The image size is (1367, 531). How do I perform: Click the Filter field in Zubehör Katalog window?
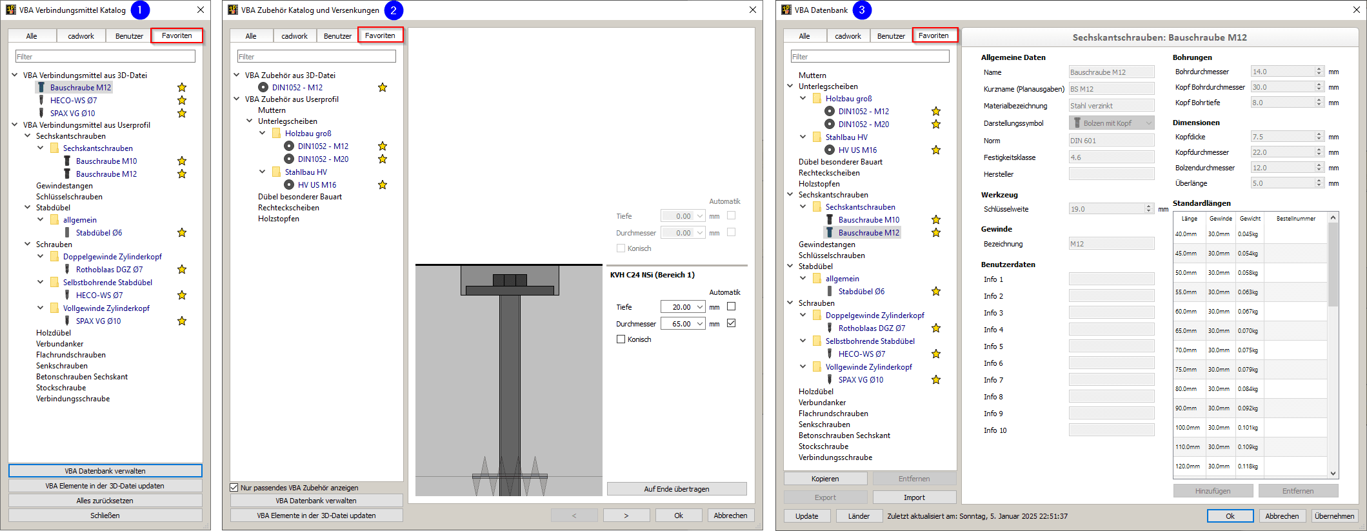316,57
